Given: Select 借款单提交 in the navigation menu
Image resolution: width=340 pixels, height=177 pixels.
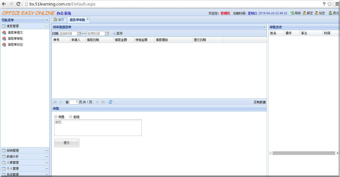Looking at the screenshot, I should 14,32.
